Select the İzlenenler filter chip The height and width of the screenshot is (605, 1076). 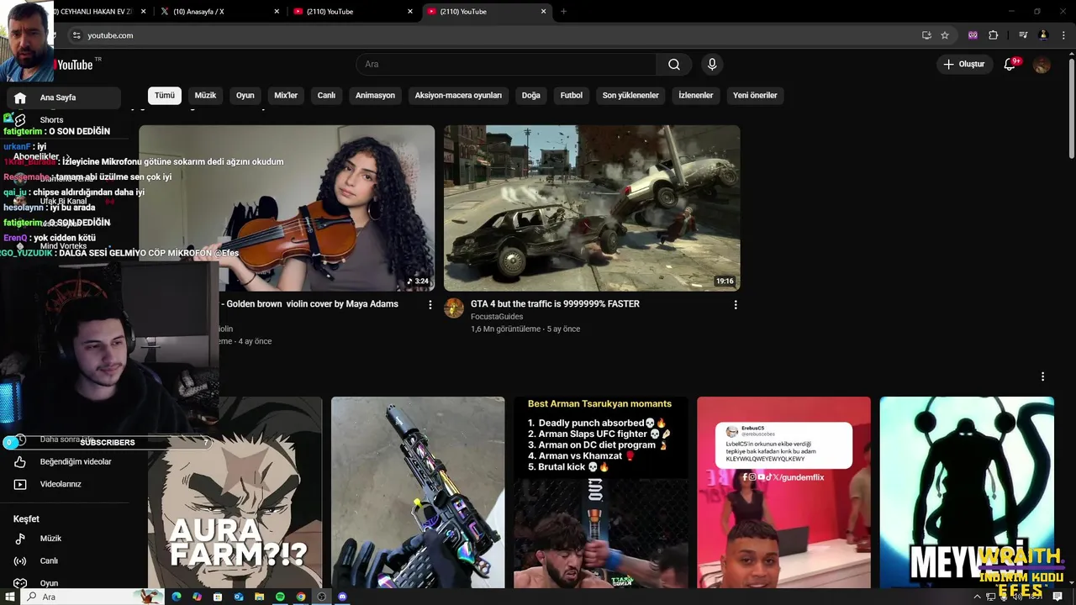click(x=696, y=96)
